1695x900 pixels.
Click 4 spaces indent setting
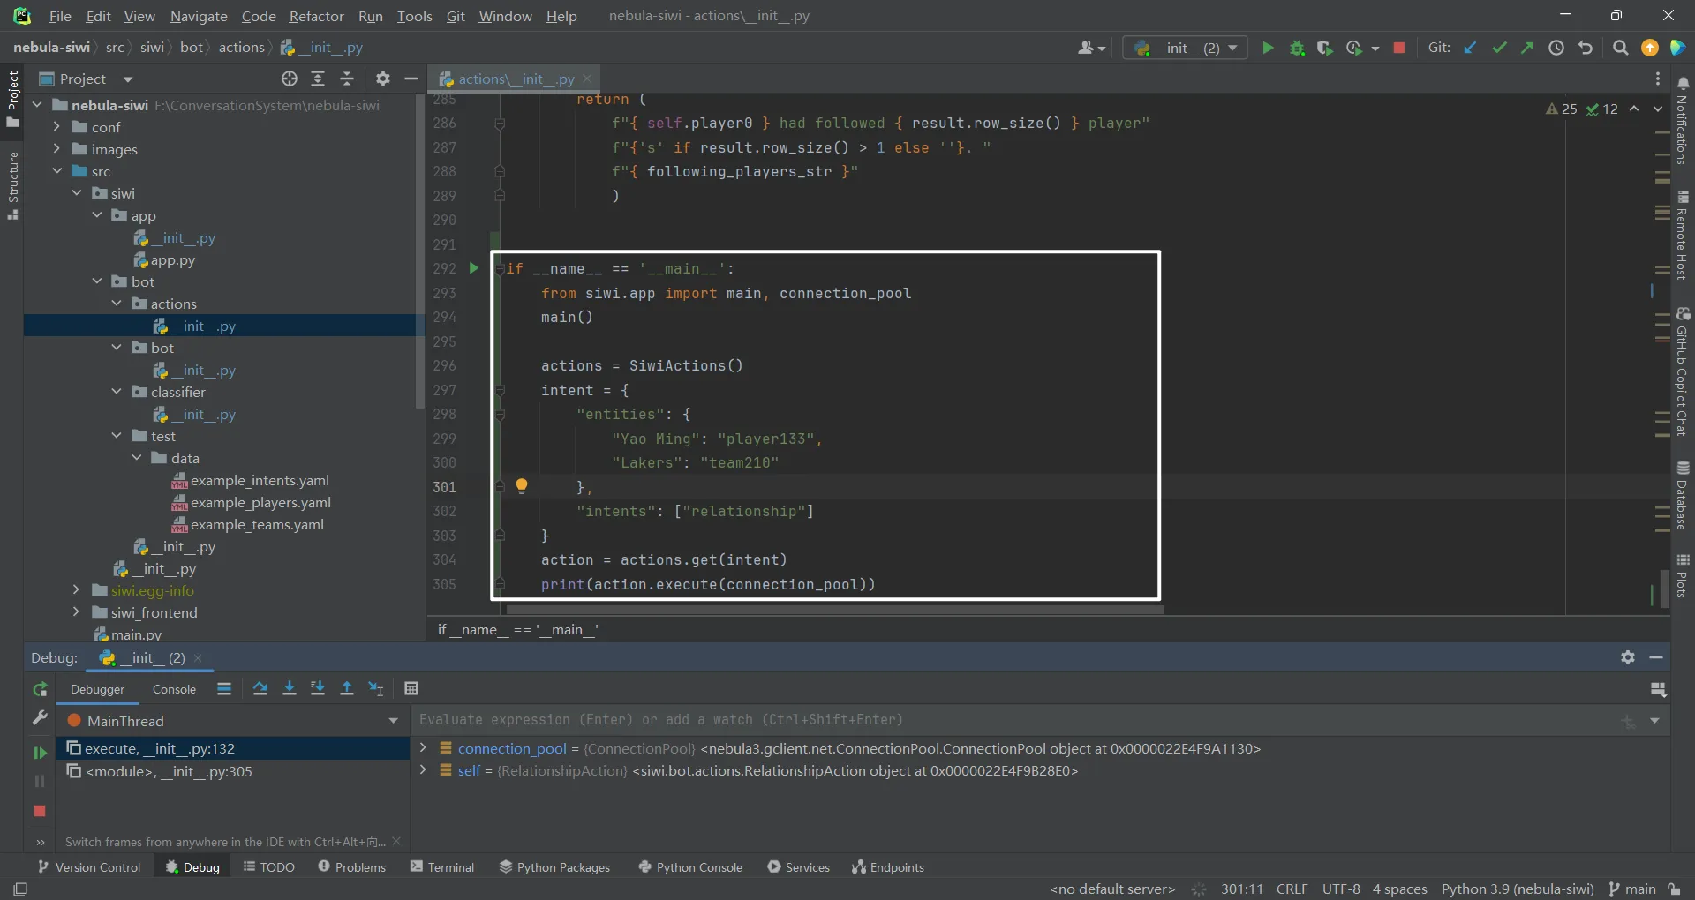1399,889
